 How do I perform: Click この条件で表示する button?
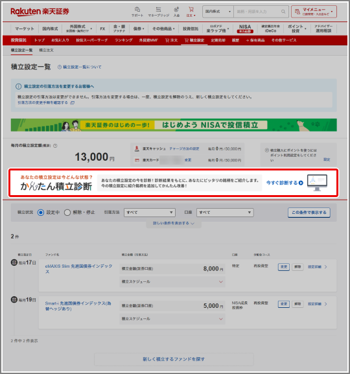point(309,213)
